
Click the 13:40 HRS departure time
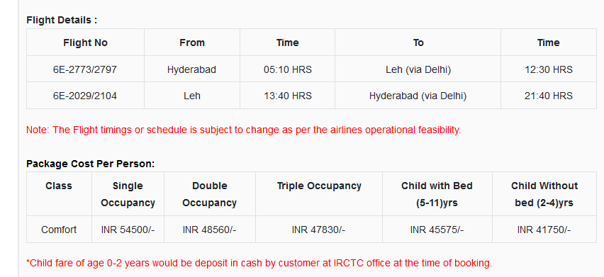click(x=287, y=96)
